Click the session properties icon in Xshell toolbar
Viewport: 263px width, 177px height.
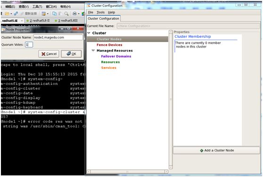(x=44, y=14)
